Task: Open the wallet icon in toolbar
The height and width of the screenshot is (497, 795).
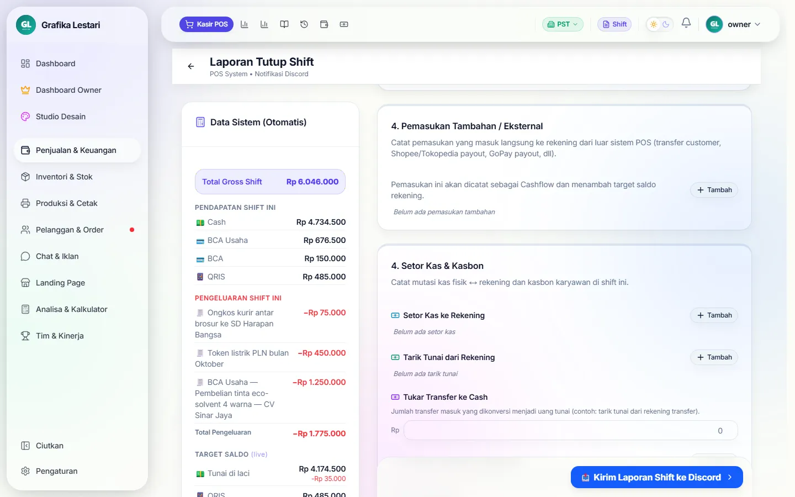Action: click(324, 24)
